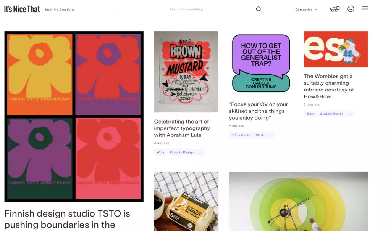Expand more tags under the Wombles article
This screenshot has width=391, height=231.
click(x=350, y=114)
